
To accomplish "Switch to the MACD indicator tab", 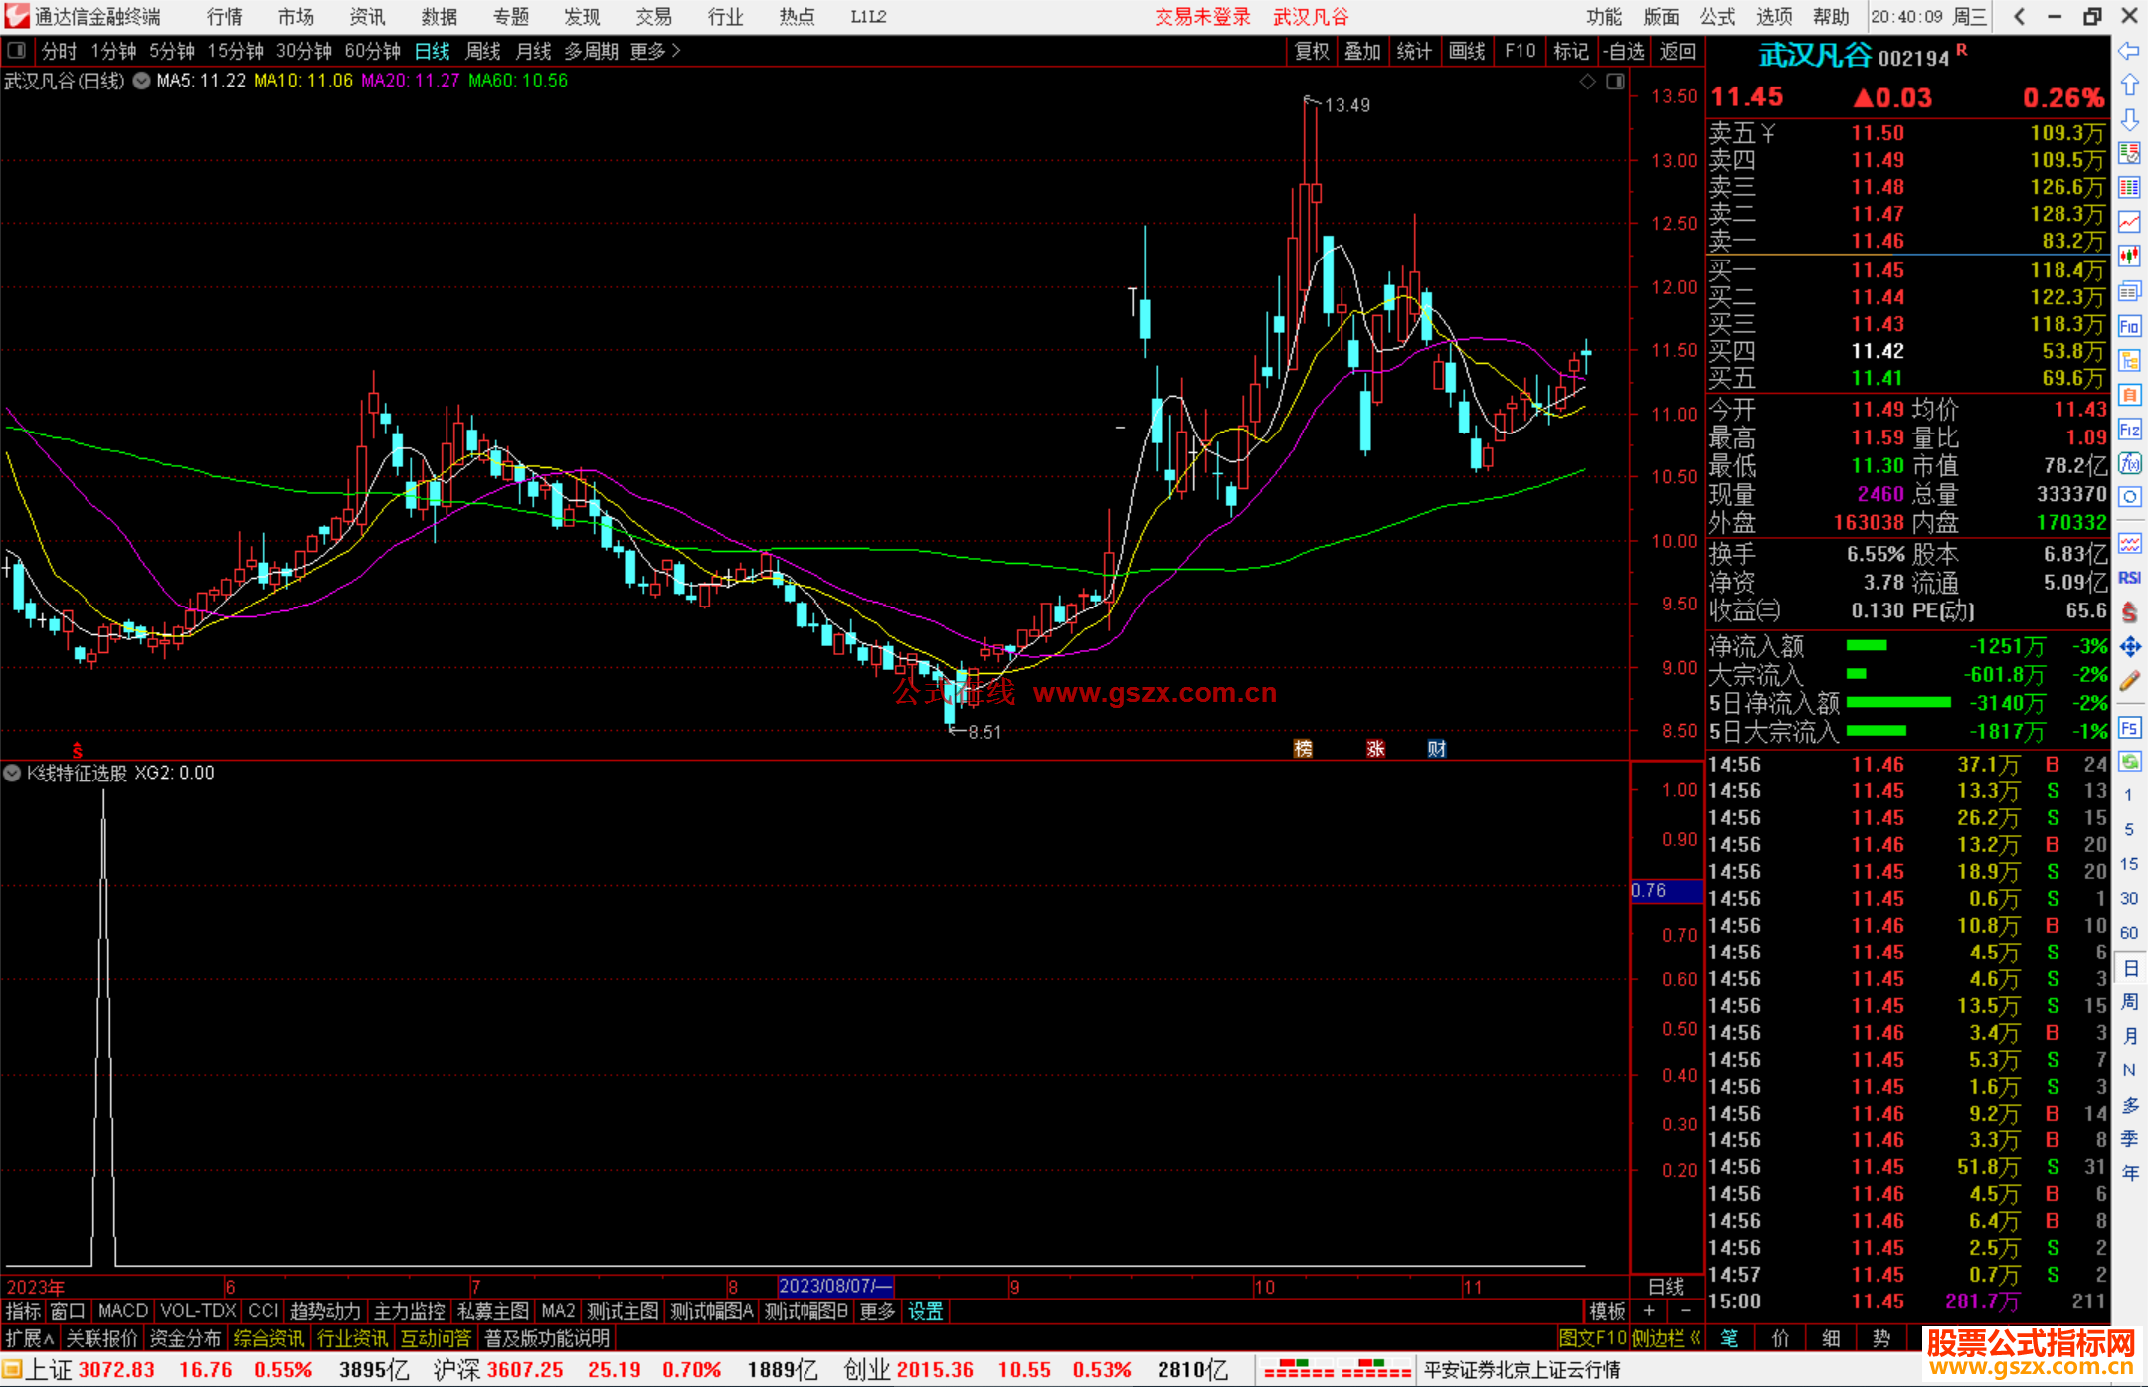I will (122, 1311).
